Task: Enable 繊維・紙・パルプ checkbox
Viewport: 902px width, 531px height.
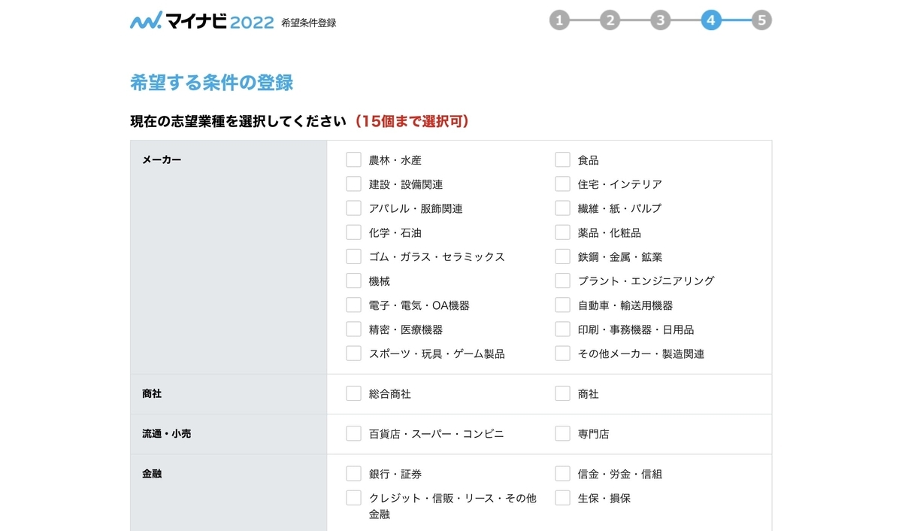Action: tap(562, 208)
